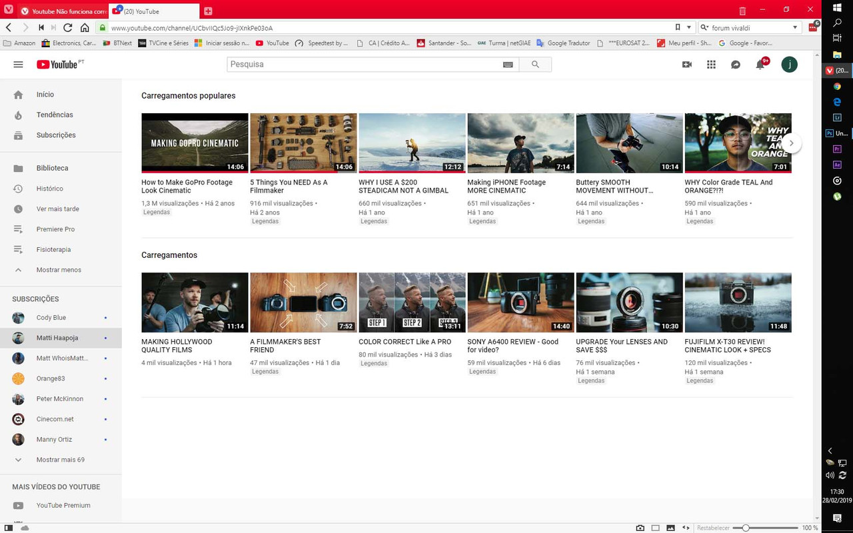Collapse the list with Mostrar menos
Image resolution: width=853 pixels, height=533 pixels.
point(61,270)
